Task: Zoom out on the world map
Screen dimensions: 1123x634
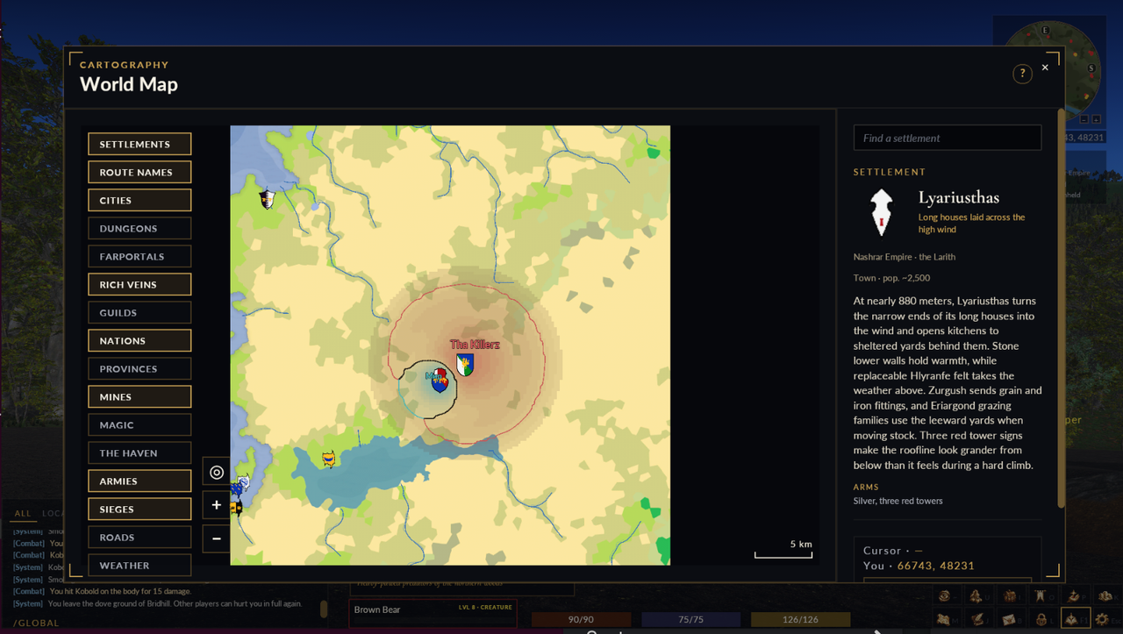Action: (217, 538)
